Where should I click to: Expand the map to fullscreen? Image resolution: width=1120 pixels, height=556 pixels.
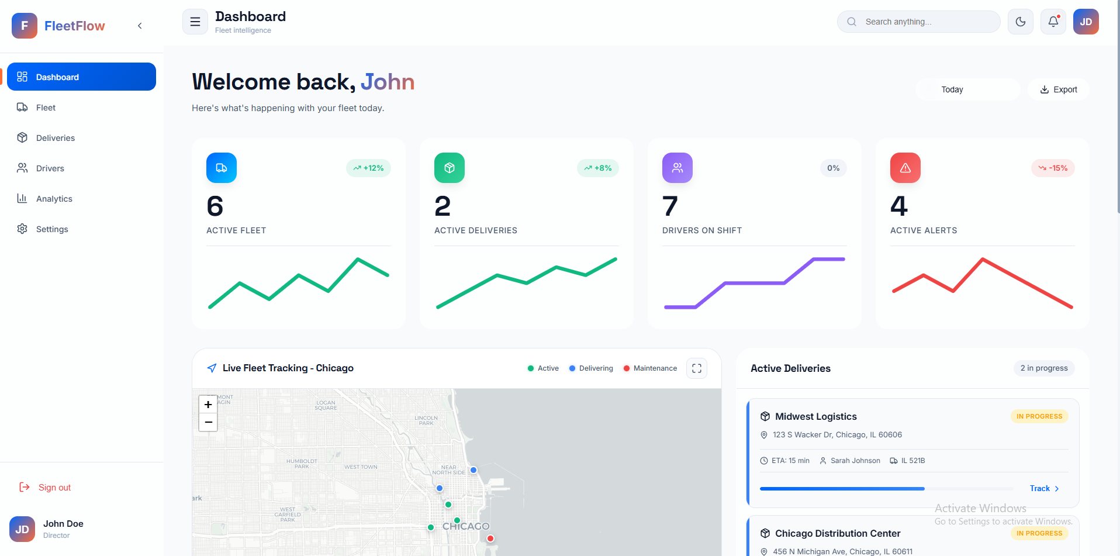(x=696, y=368)
